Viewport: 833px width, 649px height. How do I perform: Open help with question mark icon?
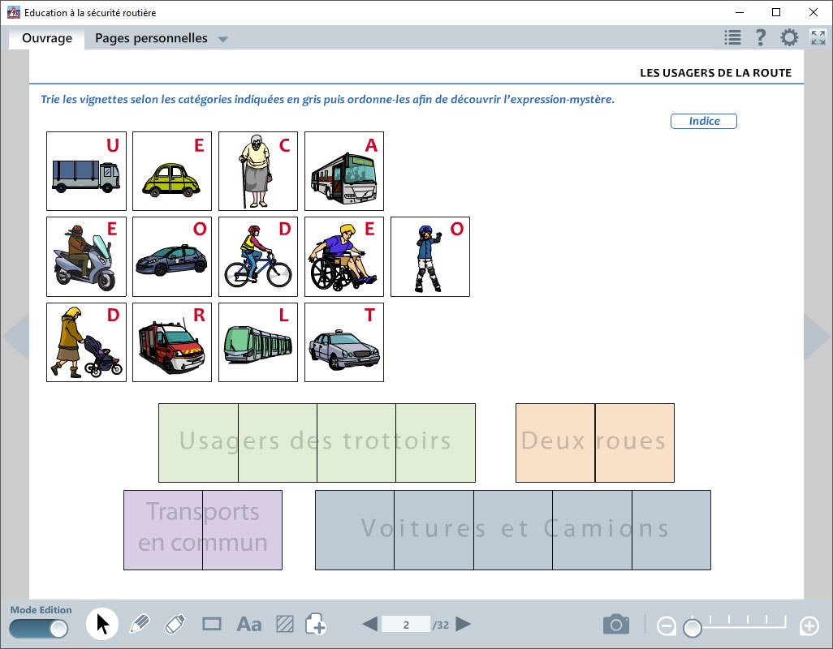click(761, 37)
